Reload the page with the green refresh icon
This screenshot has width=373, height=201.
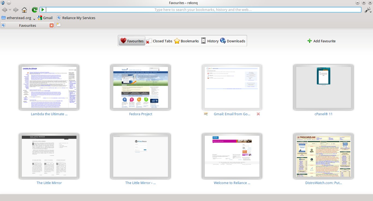tap(34, 10)
